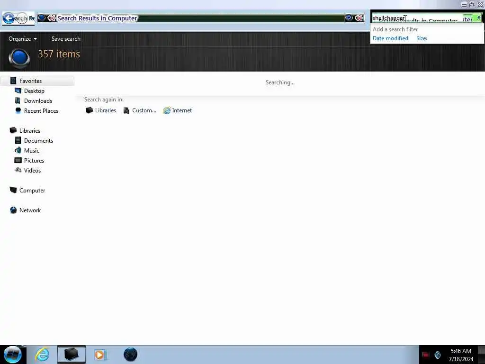Add the Size search filter
This screenshot has width=485, height=364.
point(422,38)
